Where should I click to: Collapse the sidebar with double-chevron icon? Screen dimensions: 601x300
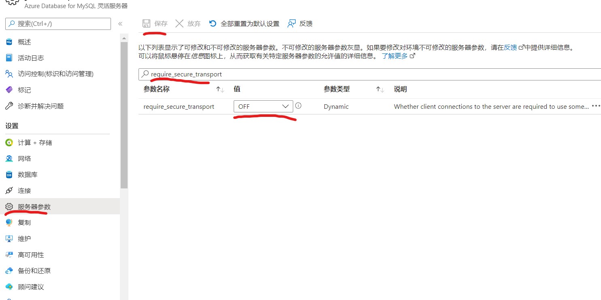[x=120, y=24]
